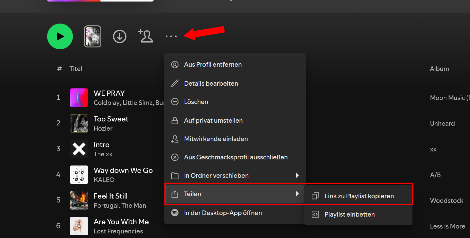Click the 'Album' column header
470x238 pixels.
pyautogui.click(x=439, y=69)
